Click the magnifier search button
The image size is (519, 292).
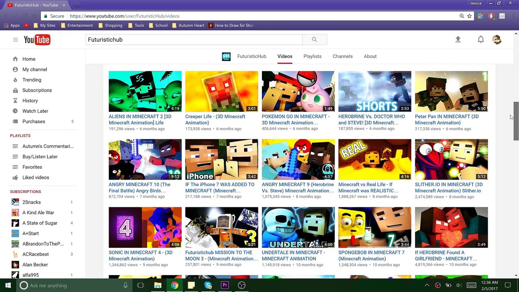[x=314, y=40]
